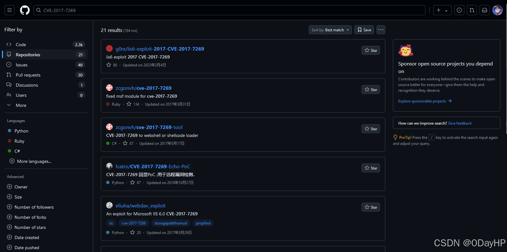Click the Code filter angle-brackets icon
The width and height of the screenshot is (507, 252).
click(9, 45)
